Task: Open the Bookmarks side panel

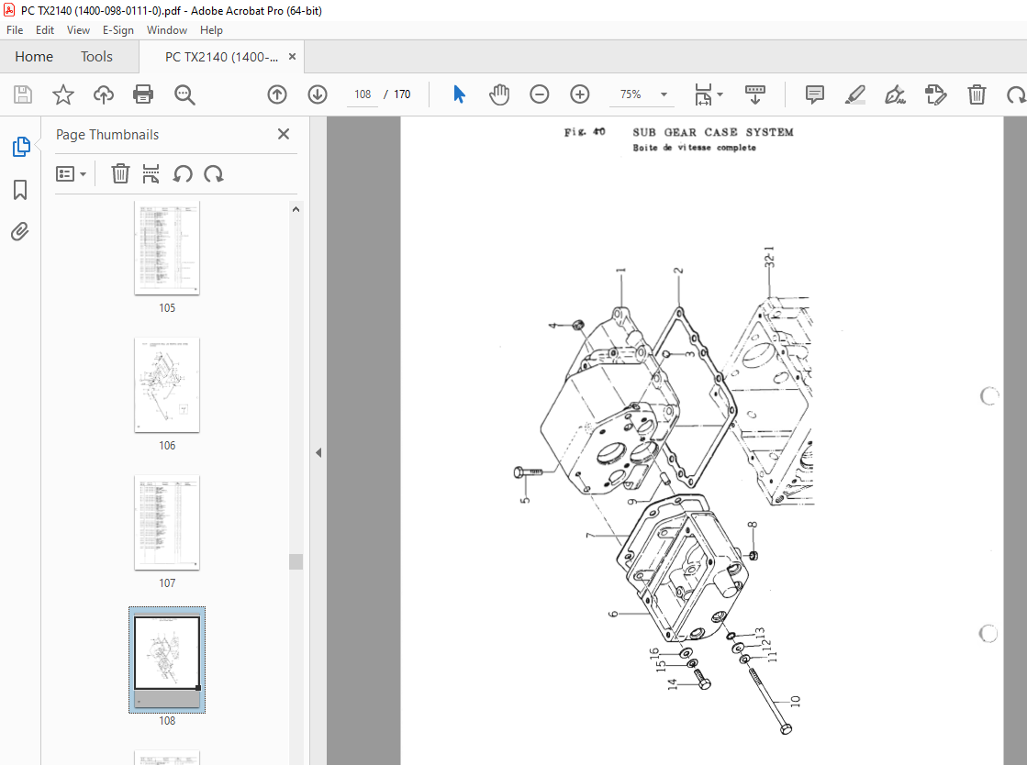Action: (20, 190)
